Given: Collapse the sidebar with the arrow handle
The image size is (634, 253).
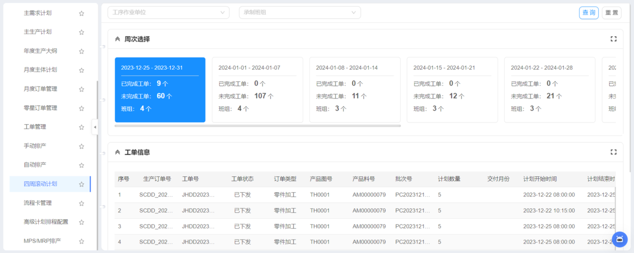Looking at the screenshot, I should click(x=95, y=127).
